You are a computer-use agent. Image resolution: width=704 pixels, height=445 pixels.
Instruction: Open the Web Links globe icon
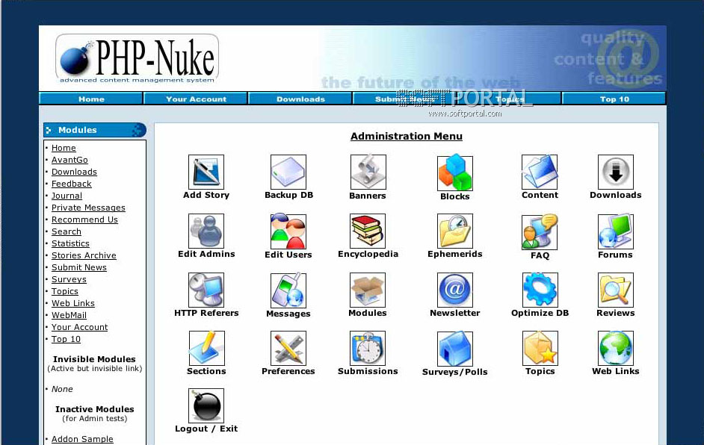tap(616, 348)
